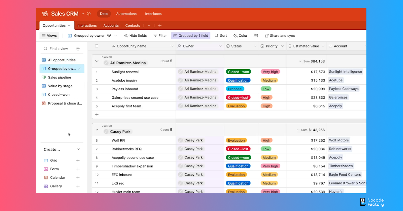Click Hide fields in toolbar
Image resolution: width=403 pixels, height=211 pixels.
click(x=136, y=36)
